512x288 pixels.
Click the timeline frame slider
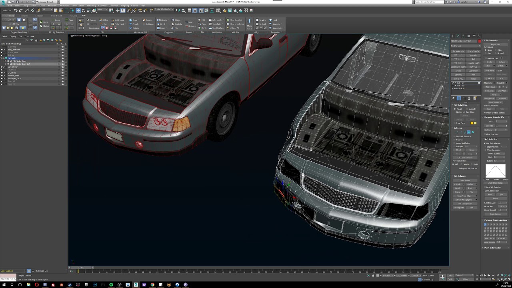[x=81, y=267]
